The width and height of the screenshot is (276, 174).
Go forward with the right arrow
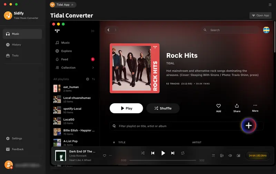coord(115,30)
